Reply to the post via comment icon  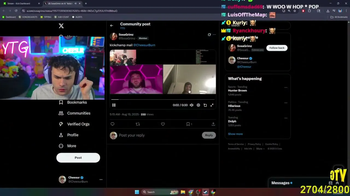112,124
